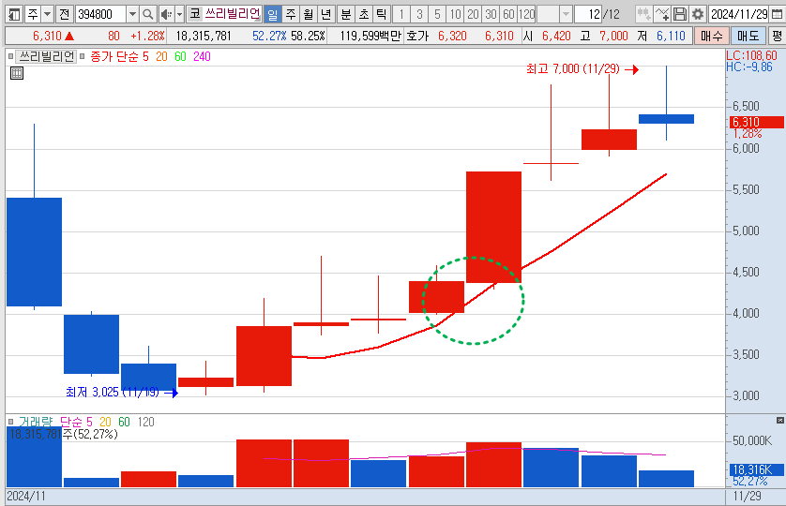This screenshot has height=506, width=786.
Task: Select the 60 interval button
Action: pos(508,14)
